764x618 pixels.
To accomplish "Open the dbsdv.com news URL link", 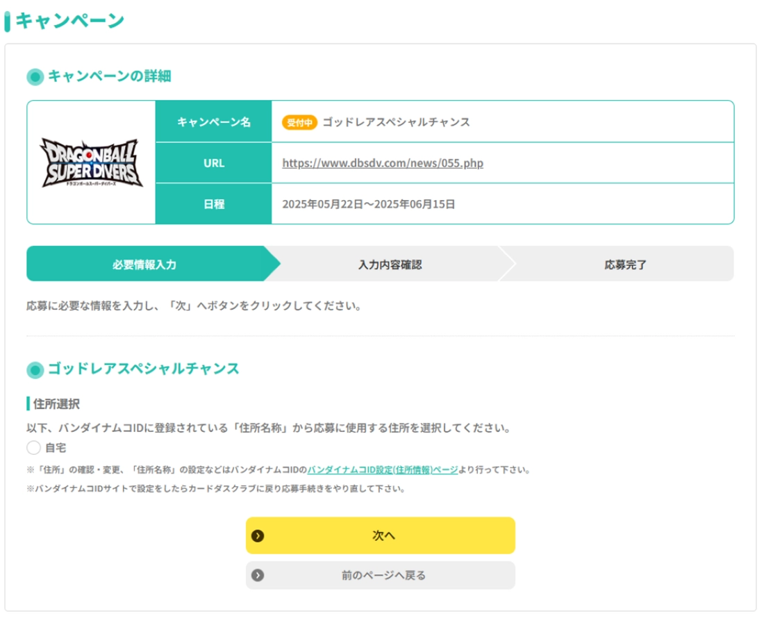I will pyautogui.click(x=382, y=163).
